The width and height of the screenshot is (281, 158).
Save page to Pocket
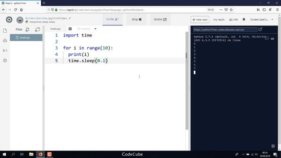tap(226, 10)
